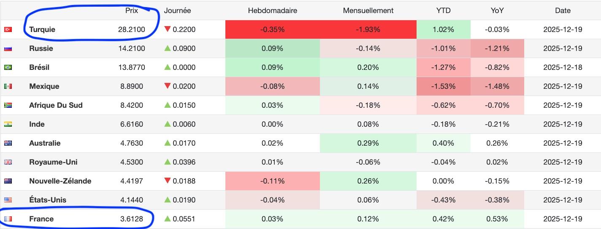Viewport: 601px width, 229px height.
Task: Sort by the Hebdomadaire column header
Action: (272, 11)
